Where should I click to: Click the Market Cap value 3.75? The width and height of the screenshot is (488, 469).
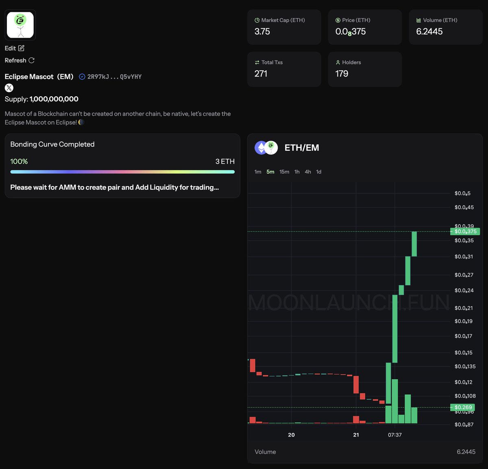(262, 32)
